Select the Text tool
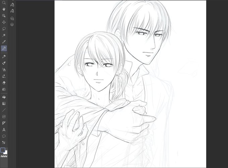Image resolution: width=228 pixels, height=168 pixels. (x=4, y=130)
